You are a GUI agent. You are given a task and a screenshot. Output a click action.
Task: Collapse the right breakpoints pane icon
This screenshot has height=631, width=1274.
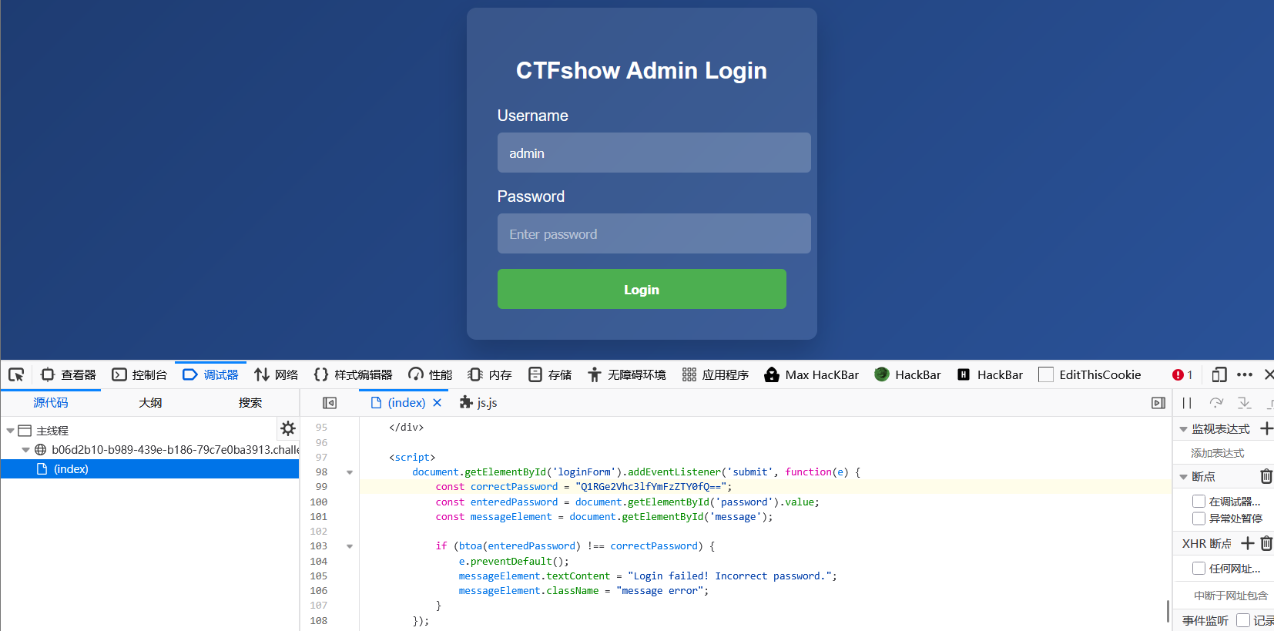pos(1158,403)
